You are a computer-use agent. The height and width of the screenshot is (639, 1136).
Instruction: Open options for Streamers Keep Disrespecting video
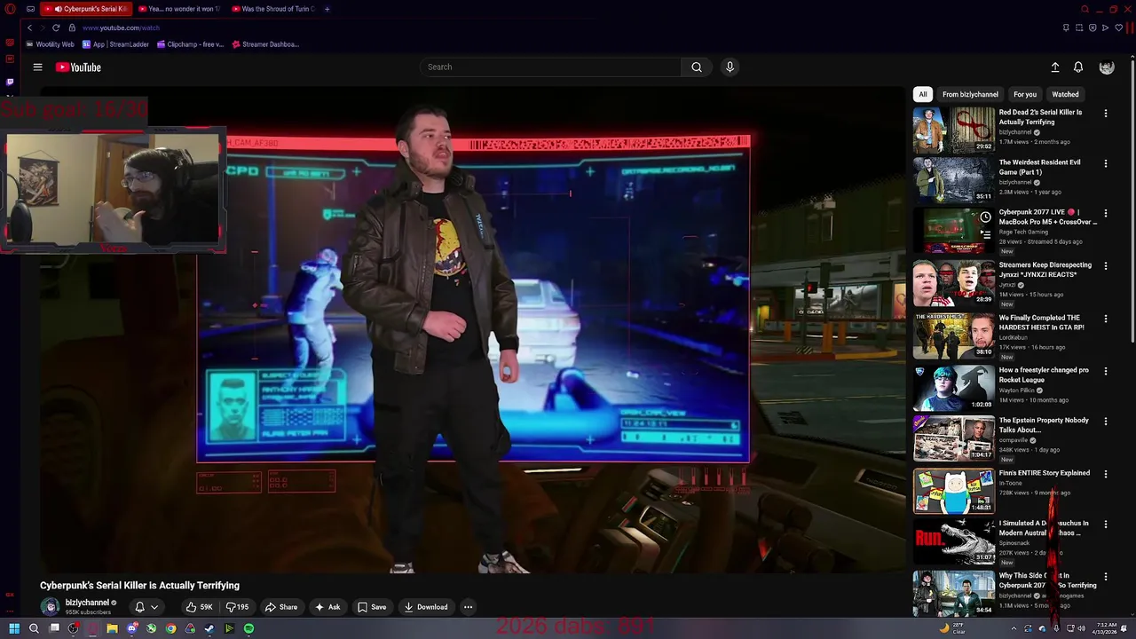pyautogui.click(x=1106, y=266)
